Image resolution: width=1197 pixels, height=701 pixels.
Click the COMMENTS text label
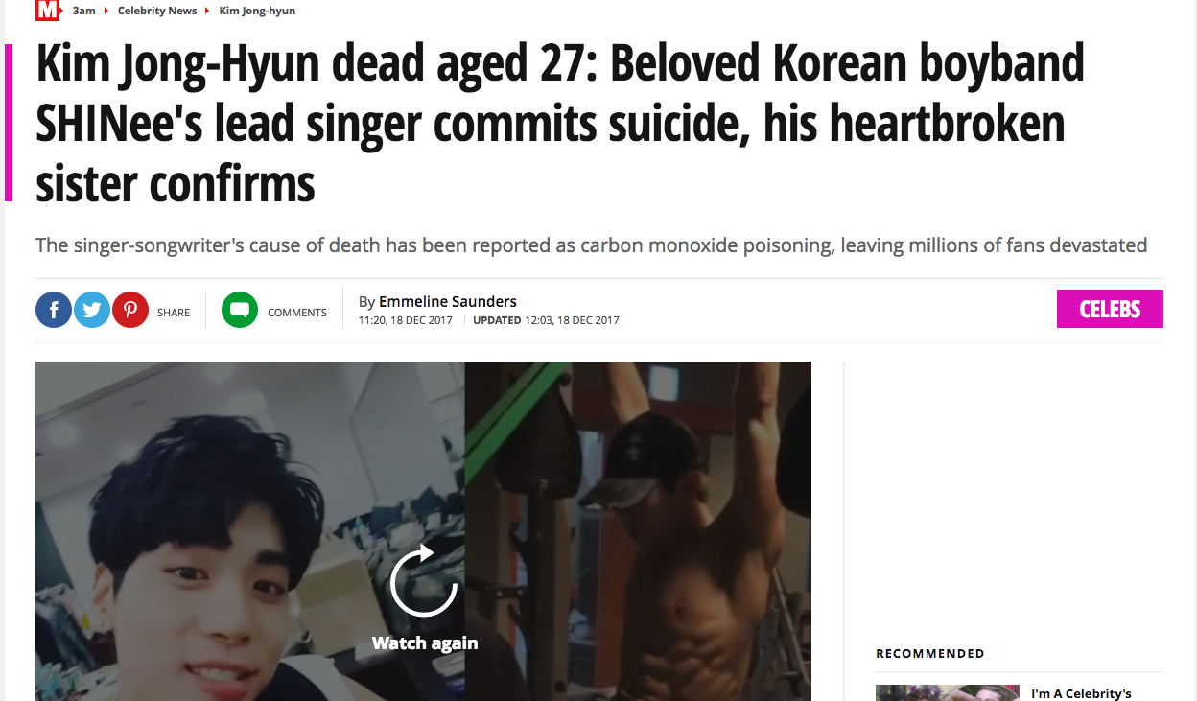pyautogui.click(x=297, y=313)
